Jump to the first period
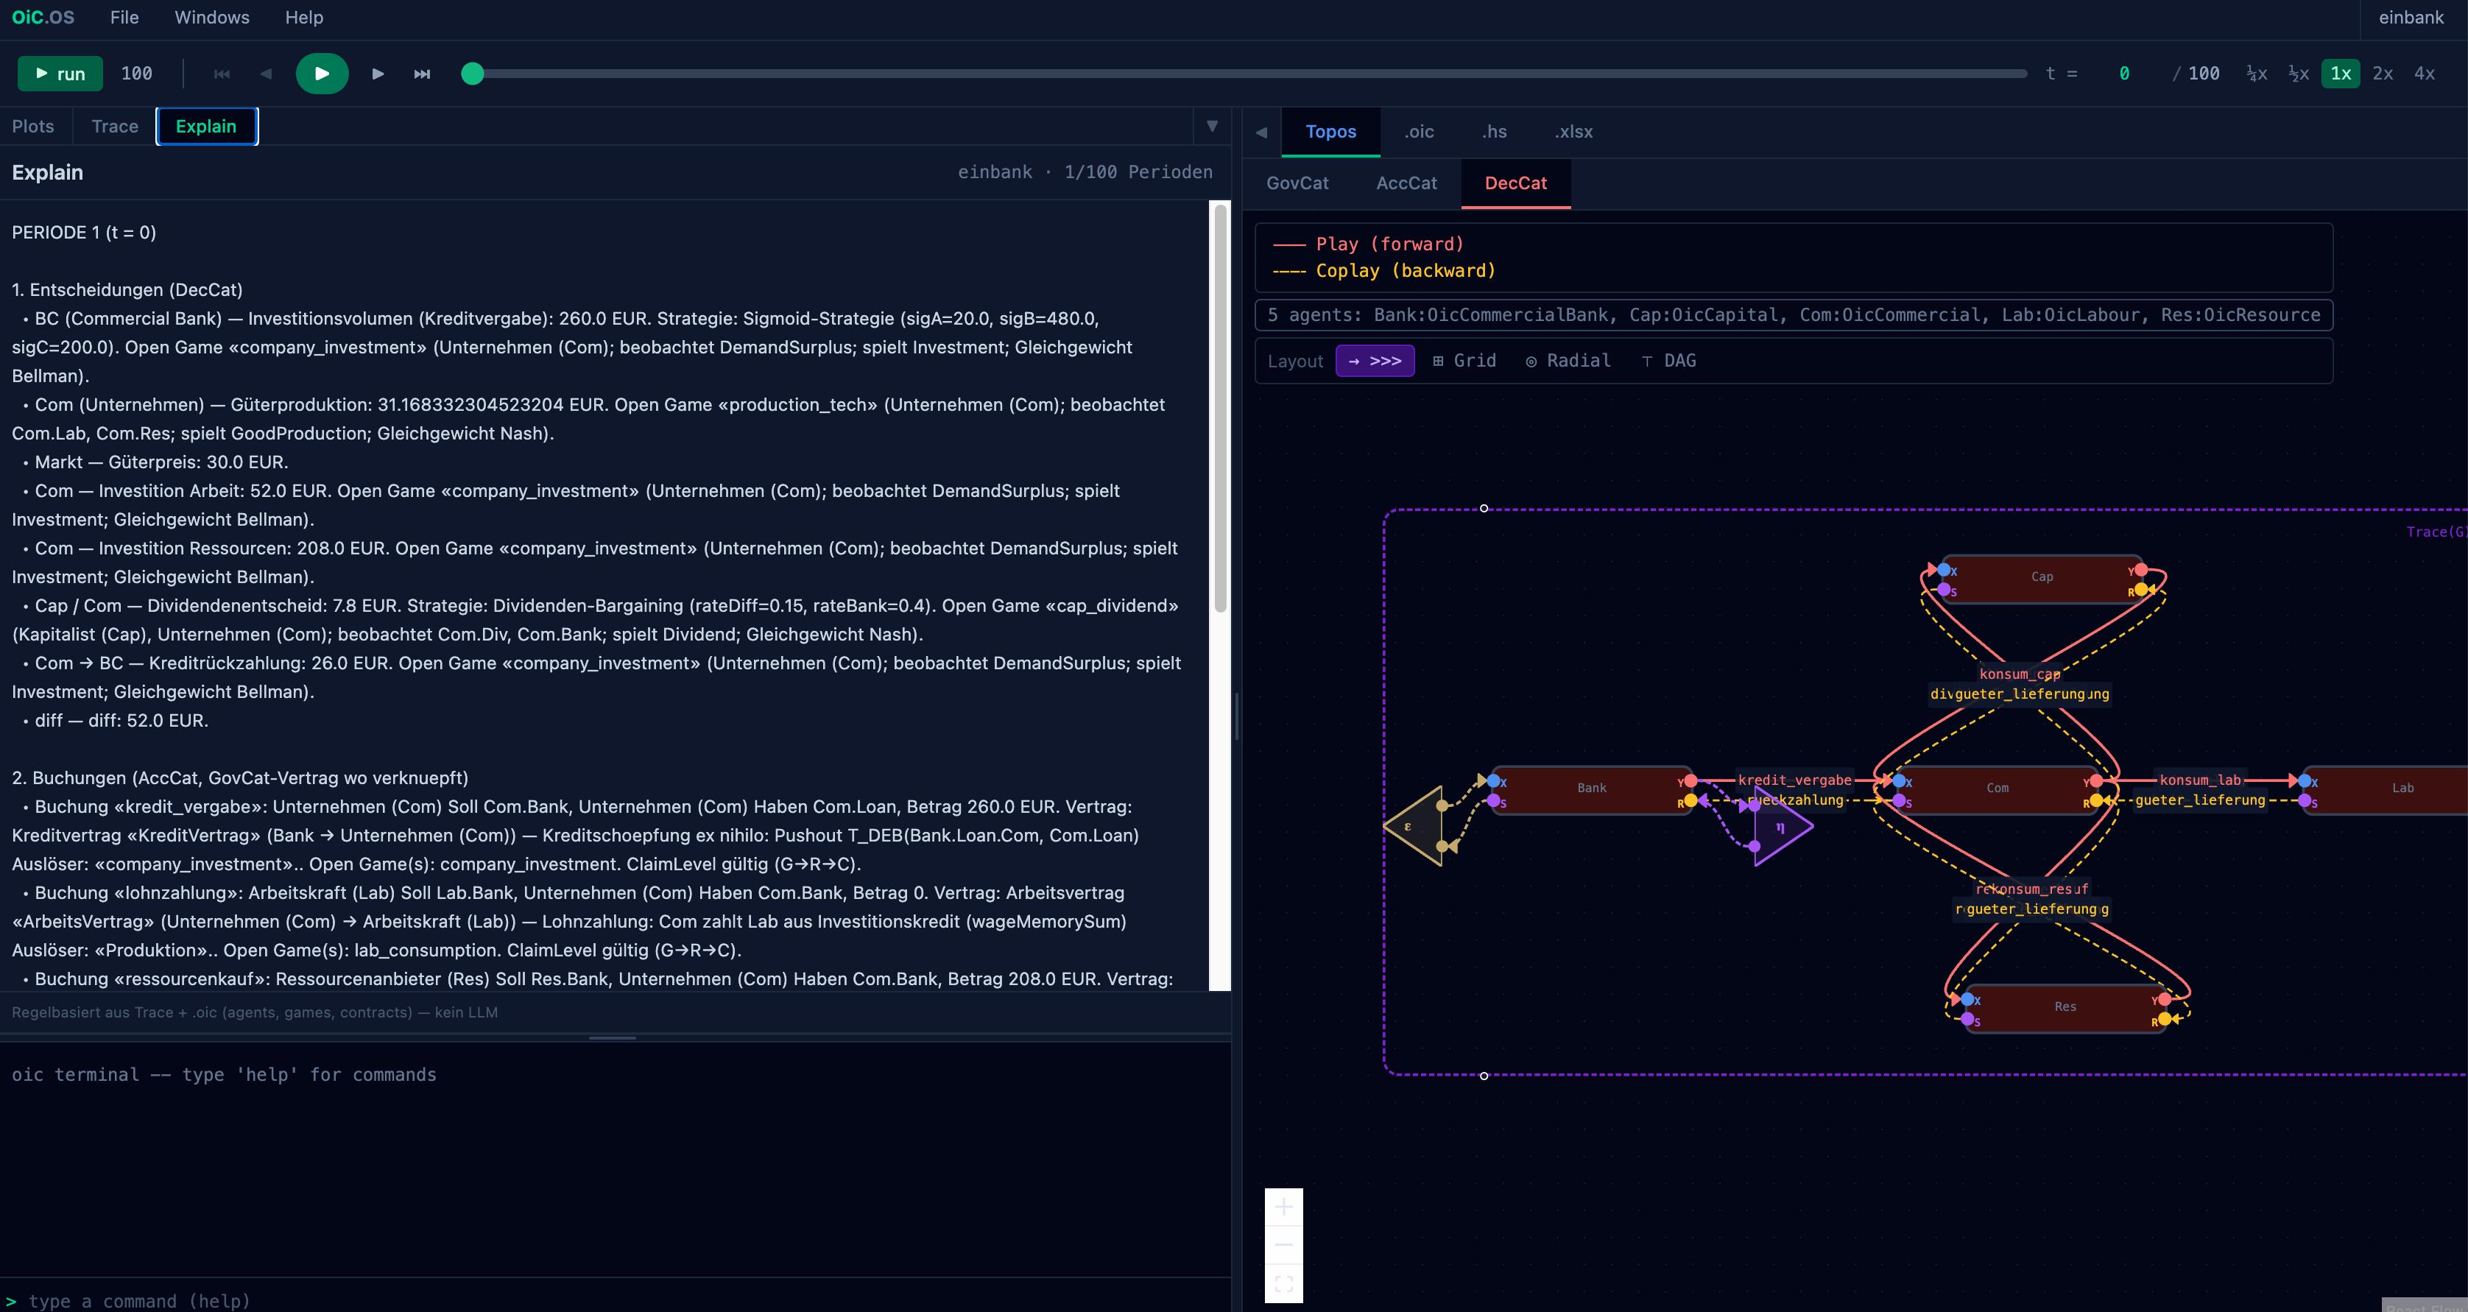This screenshot has height=1312, width=2468. coord(222,74)
